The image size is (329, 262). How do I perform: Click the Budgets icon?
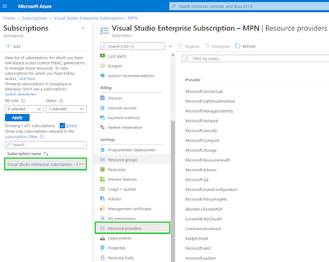[103, 66]
